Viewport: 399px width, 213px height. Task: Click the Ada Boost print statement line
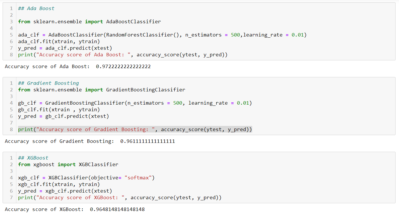click(123, 55)
